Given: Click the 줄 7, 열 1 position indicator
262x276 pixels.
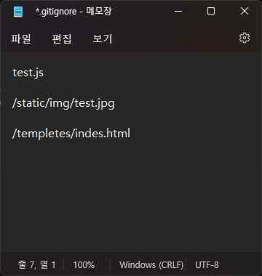Looking at the screenshot, I should [x=37, y=265].
